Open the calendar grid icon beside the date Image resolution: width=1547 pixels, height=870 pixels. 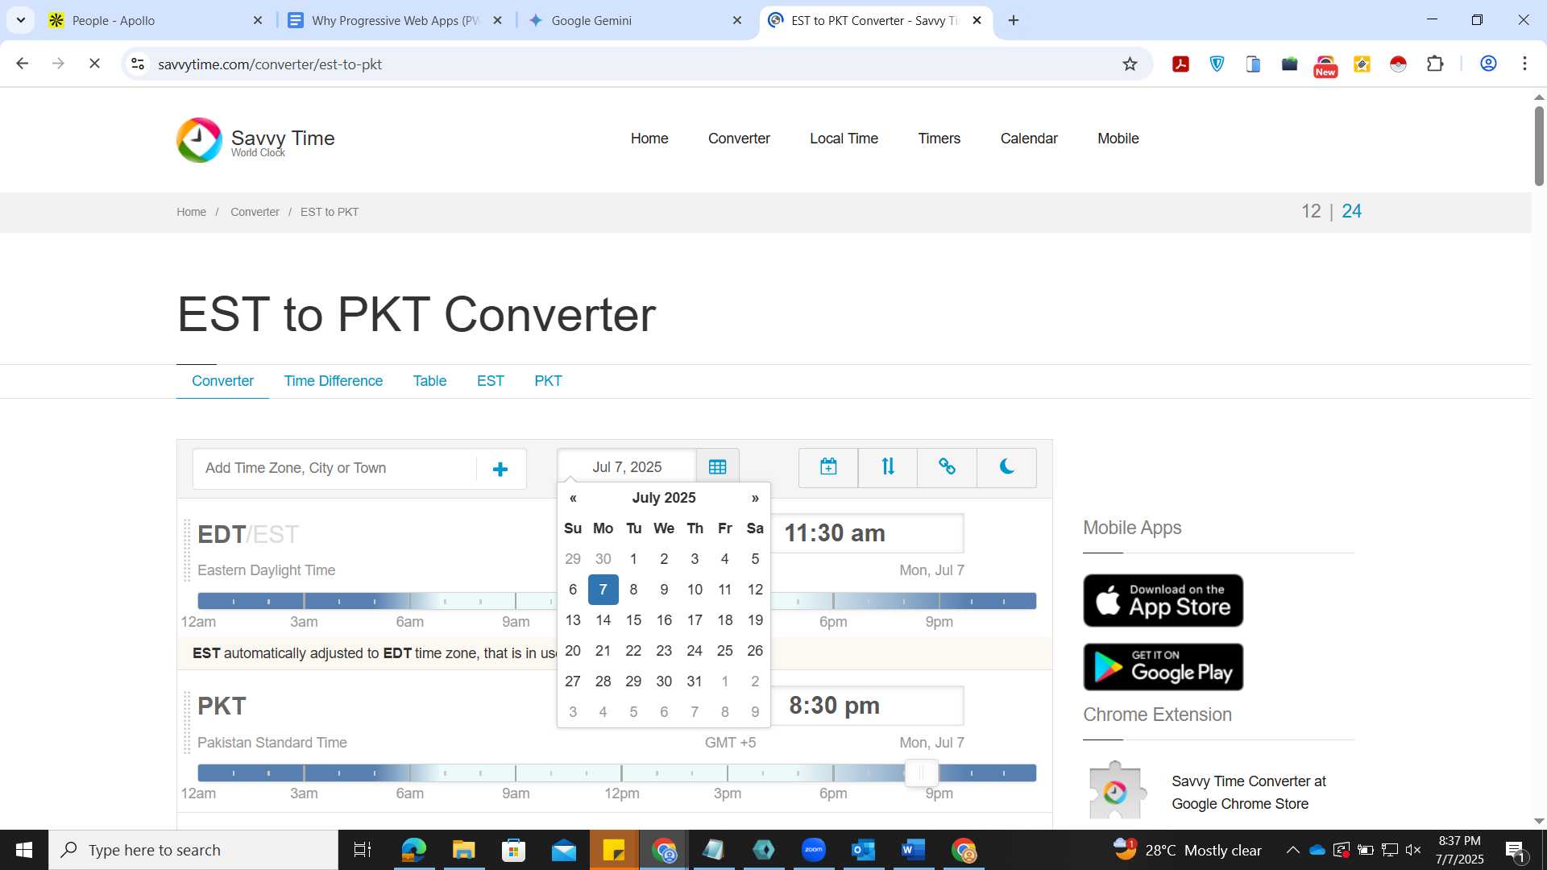(x=717, y=467)
